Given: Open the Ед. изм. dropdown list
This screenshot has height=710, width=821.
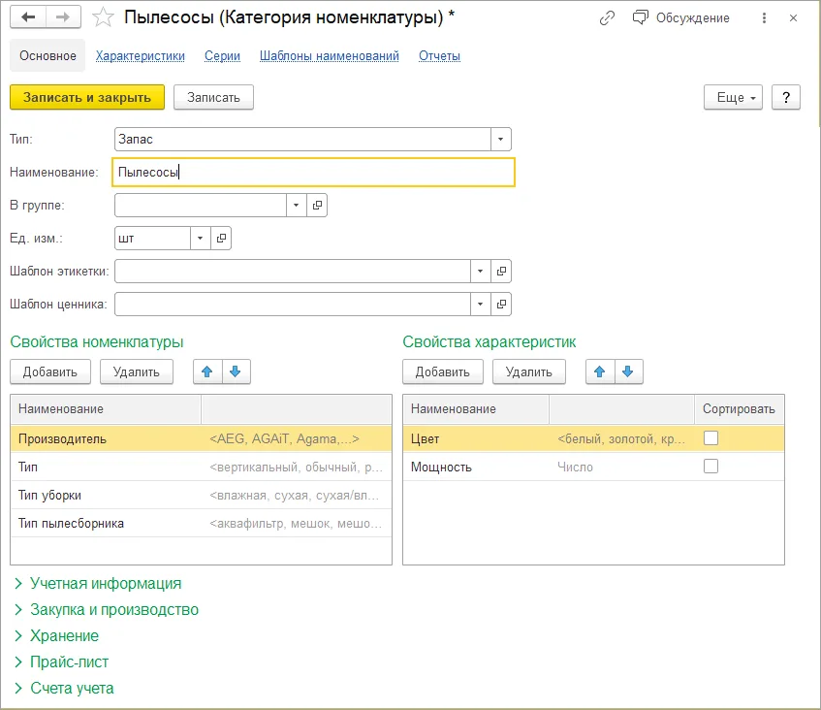Looking at the screenshot, I should tap(200, 239).
